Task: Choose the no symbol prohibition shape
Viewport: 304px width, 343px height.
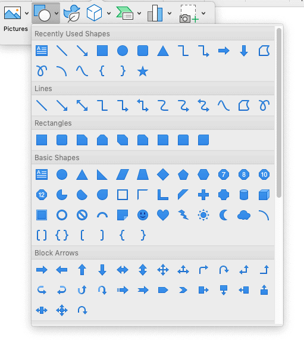Action: (82, 215)
